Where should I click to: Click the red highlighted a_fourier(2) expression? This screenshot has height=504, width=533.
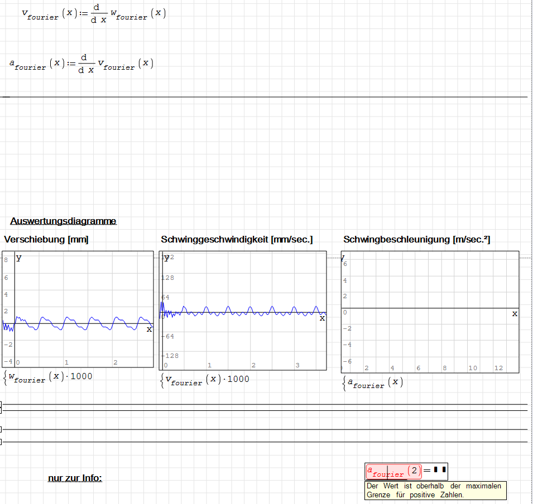pos(385,472)
